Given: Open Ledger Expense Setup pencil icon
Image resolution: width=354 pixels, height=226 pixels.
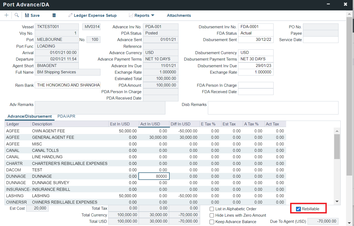Looking at the screenshot, I should [x=70, y=15].
